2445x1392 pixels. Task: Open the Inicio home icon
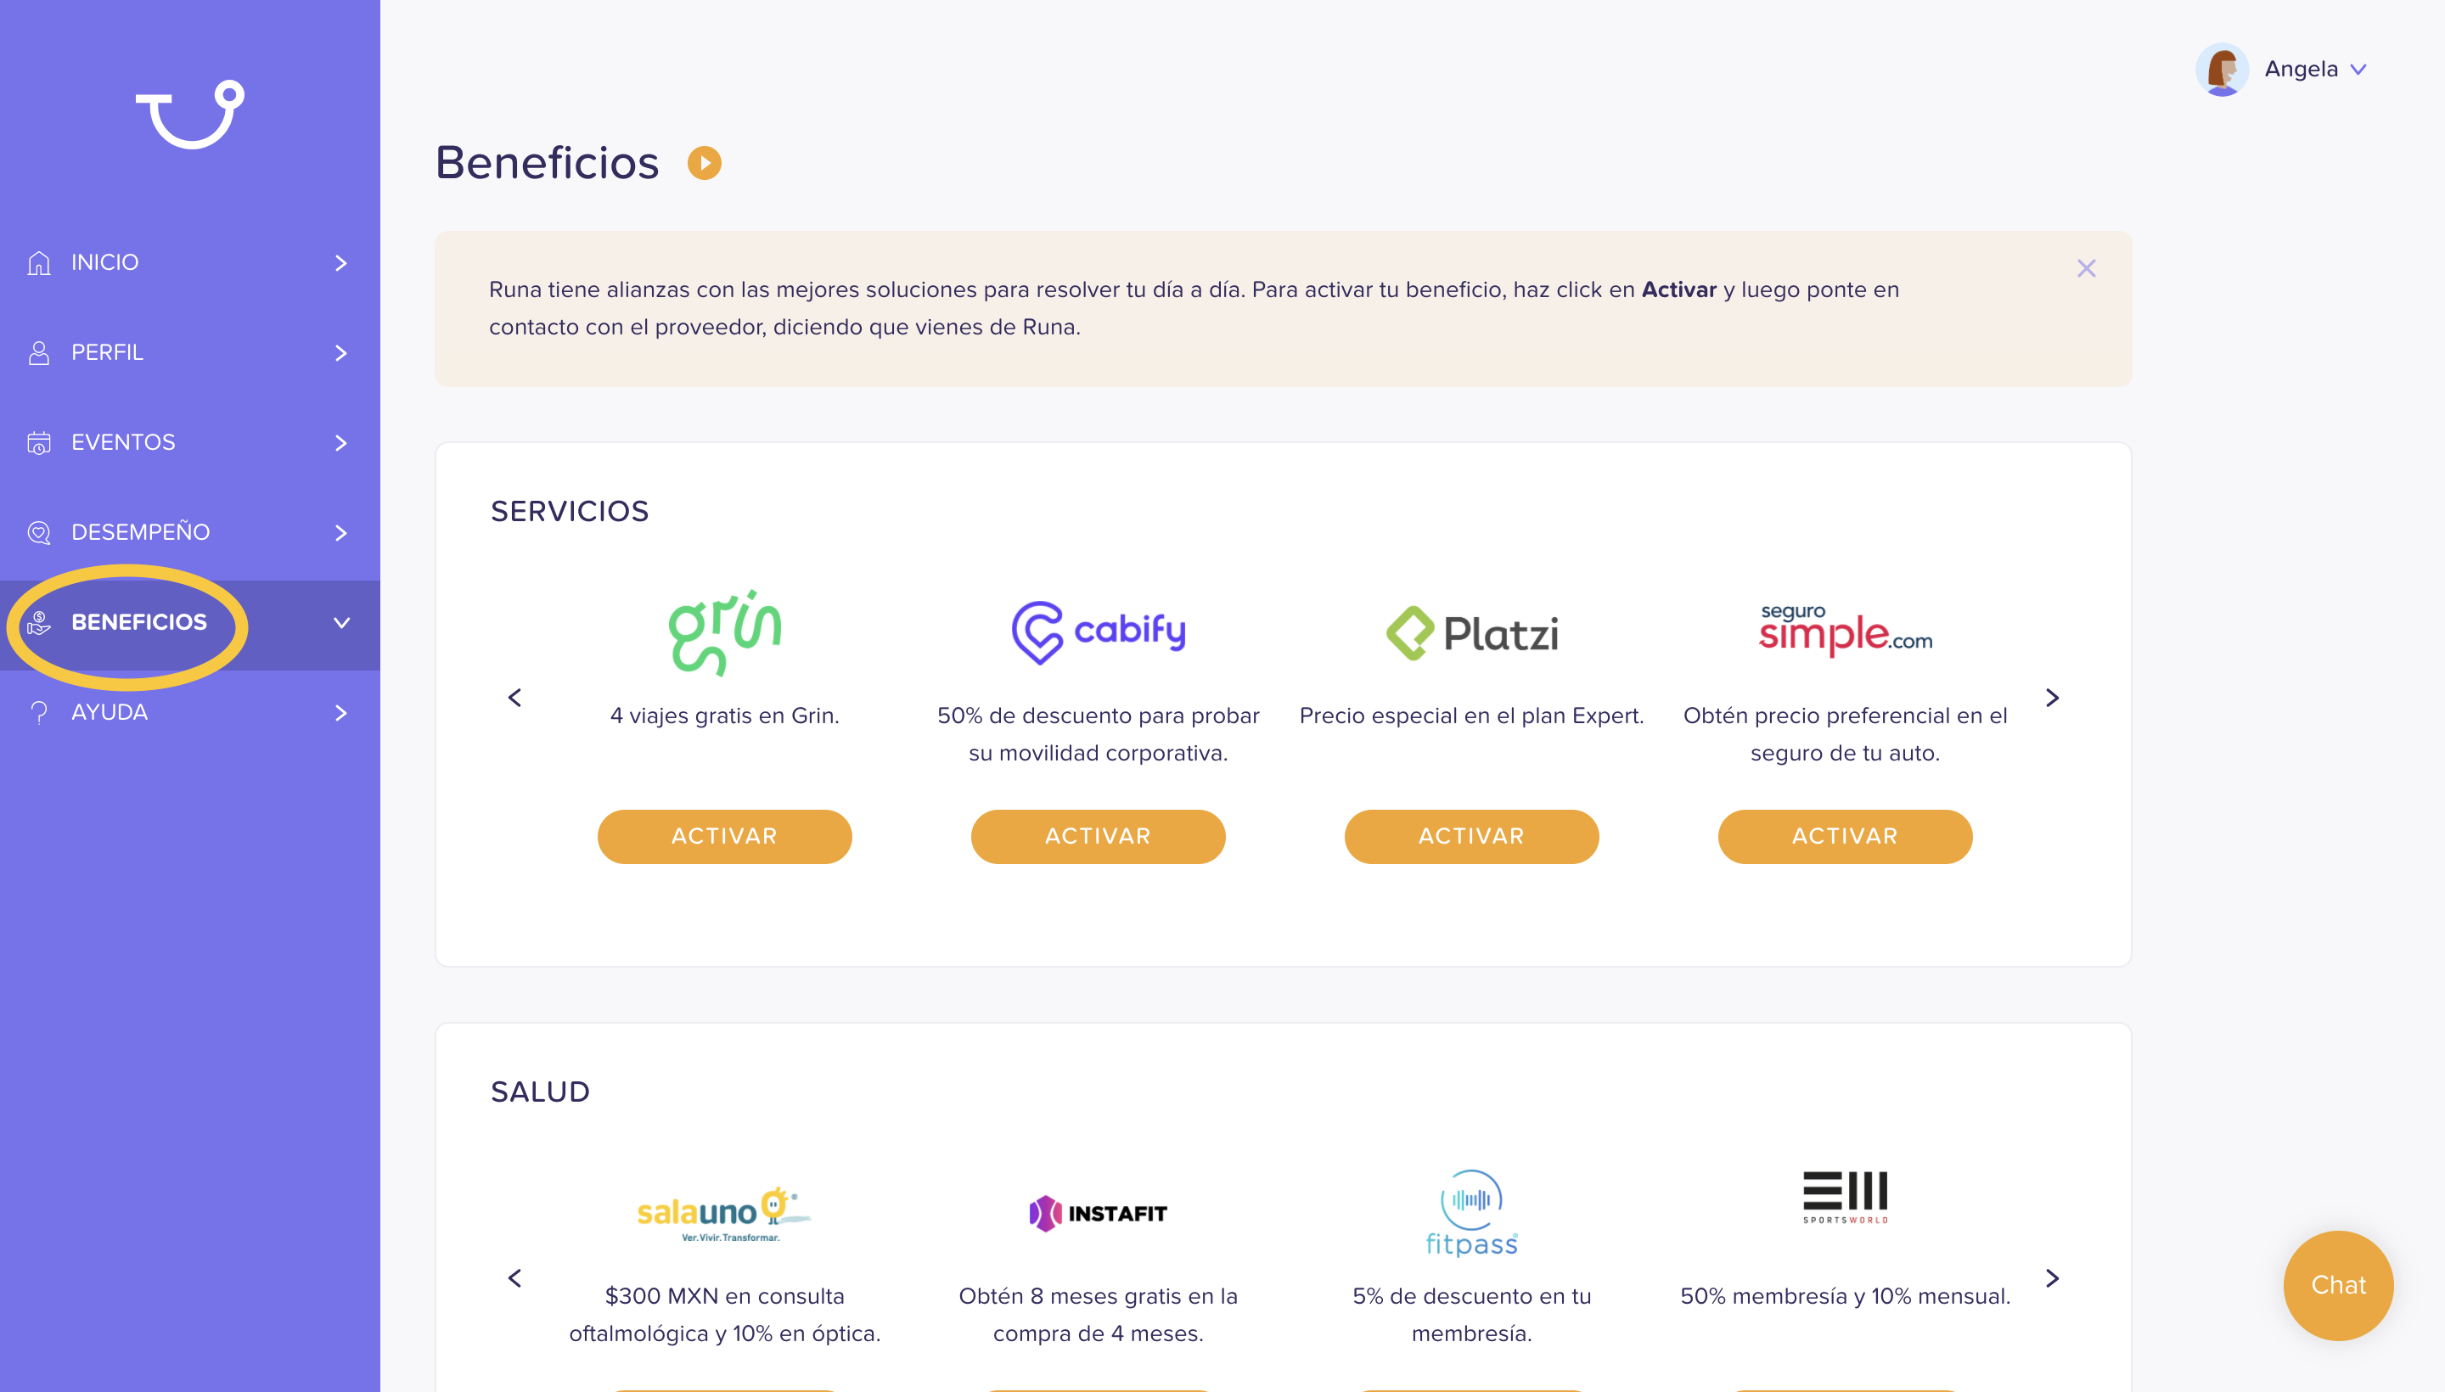[39, 263]
